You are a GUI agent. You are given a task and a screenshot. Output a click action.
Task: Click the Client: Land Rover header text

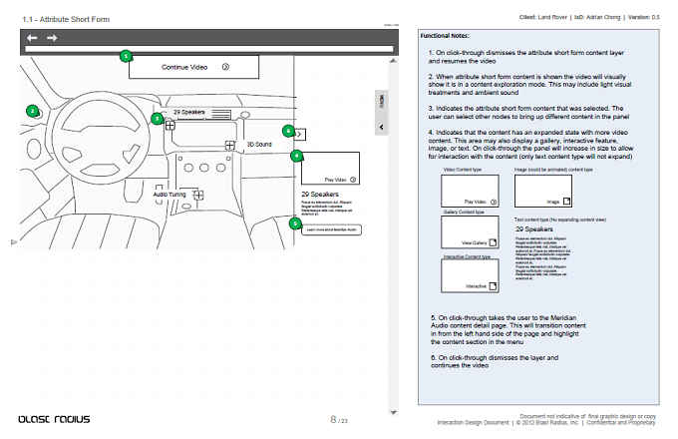pyautogui.click(x=543, y=17)
